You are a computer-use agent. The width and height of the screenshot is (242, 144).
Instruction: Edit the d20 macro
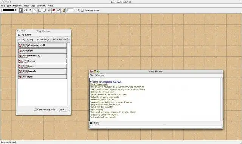click(23, 51)
